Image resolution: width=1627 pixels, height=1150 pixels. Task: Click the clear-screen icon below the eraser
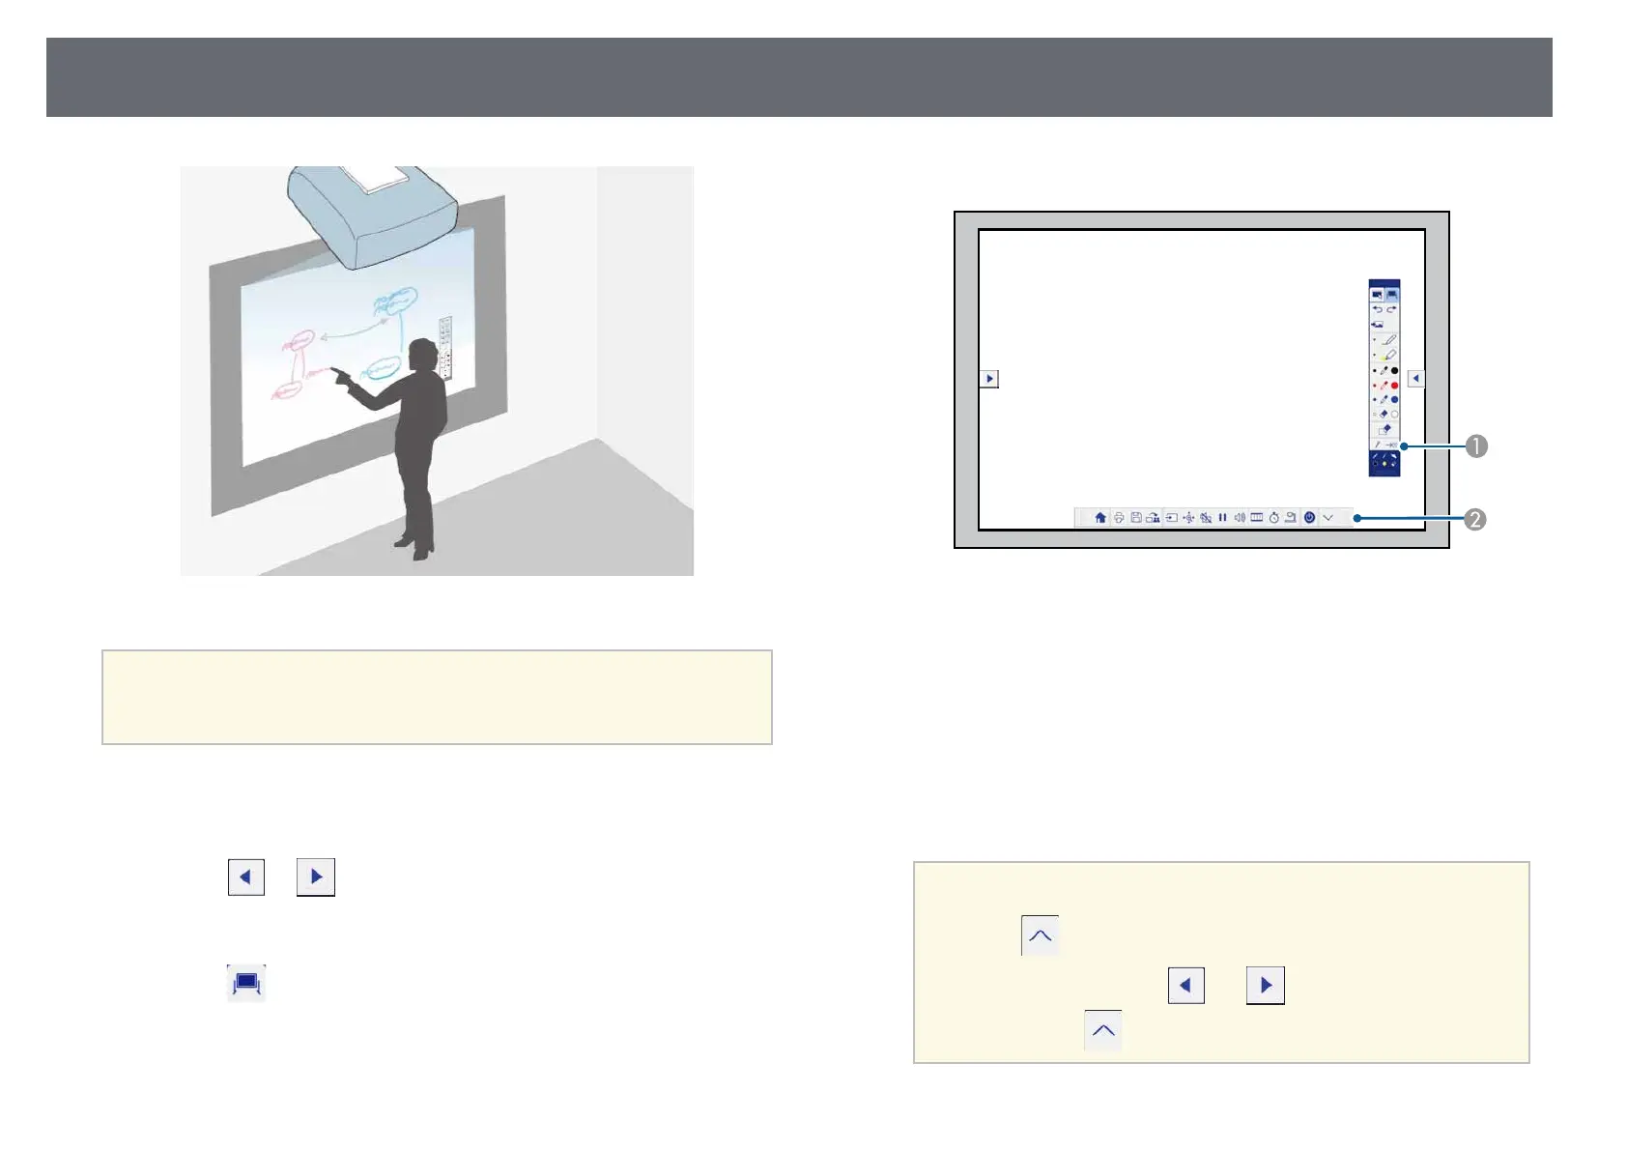click(x=1384, y=429)
